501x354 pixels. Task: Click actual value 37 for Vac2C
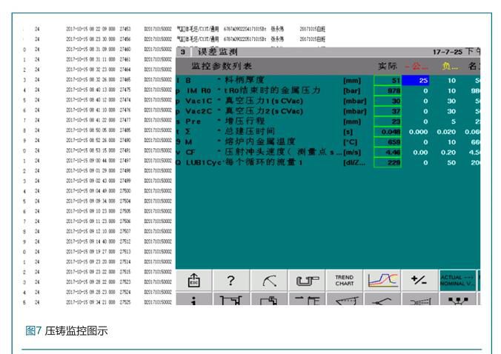388,111
